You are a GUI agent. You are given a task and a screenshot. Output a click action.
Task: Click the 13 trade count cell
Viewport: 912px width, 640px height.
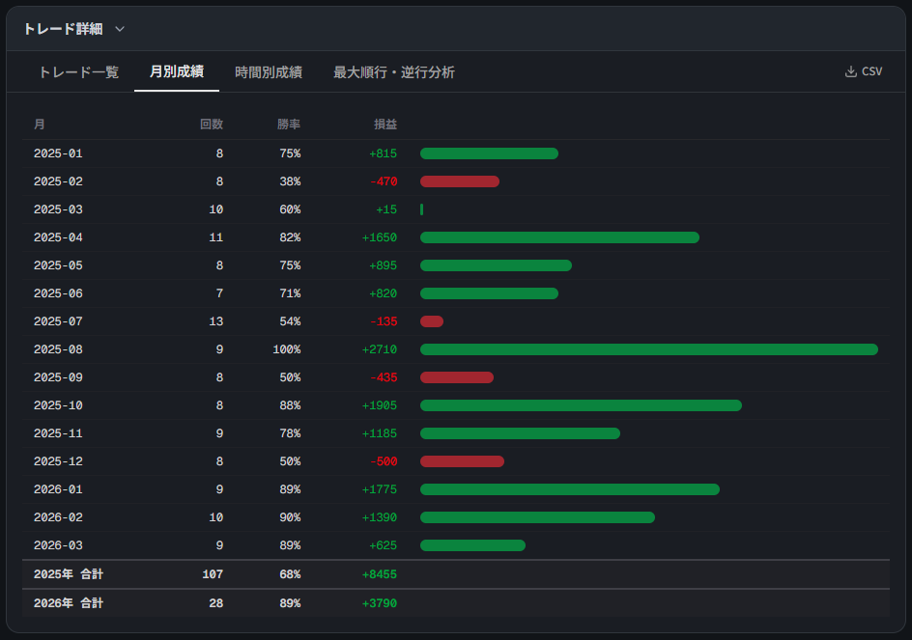216,321
